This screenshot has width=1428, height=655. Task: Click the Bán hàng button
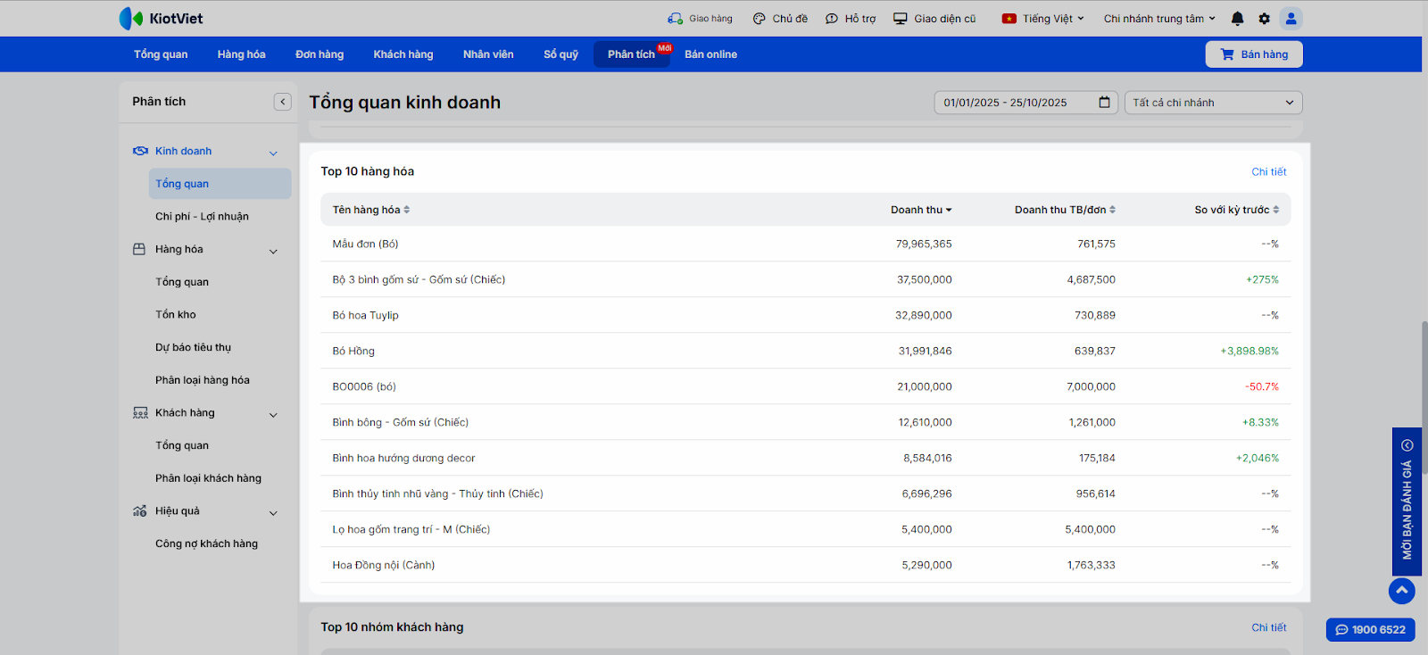point(1253,54)
